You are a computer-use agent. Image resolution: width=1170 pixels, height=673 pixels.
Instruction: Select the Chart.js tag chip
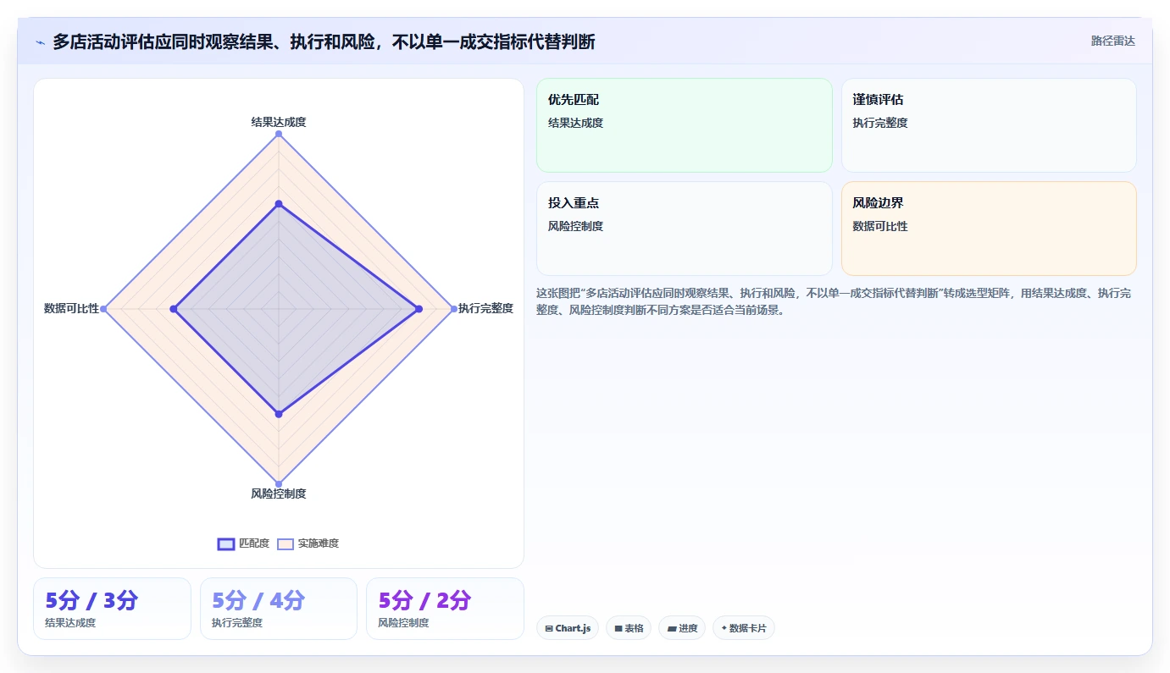(568, 628)
